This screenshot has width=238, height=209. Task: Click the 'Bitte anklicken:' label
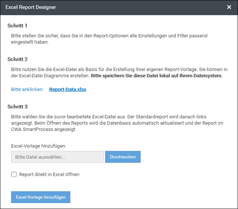(27, 89)
